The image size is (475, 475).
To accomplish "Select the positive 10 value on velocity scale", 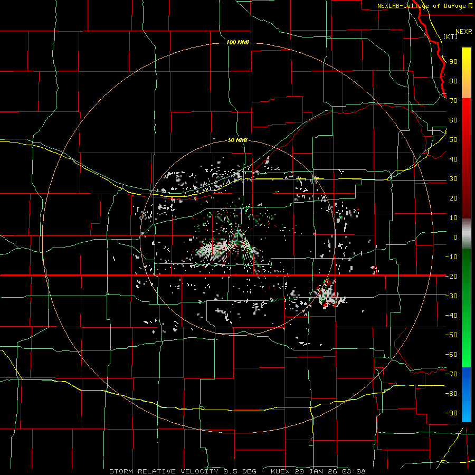I will [453, 218].
